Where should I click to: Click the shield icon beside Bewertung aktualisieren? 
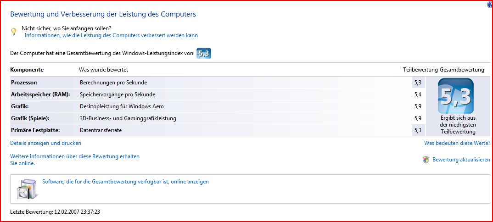(x=426, y=160)
